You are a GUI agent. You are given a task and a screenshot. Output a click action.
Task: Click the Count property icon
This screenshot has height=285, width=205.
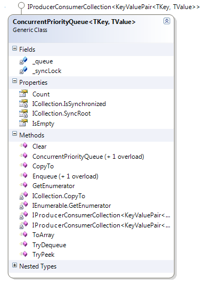pos(23,94)
